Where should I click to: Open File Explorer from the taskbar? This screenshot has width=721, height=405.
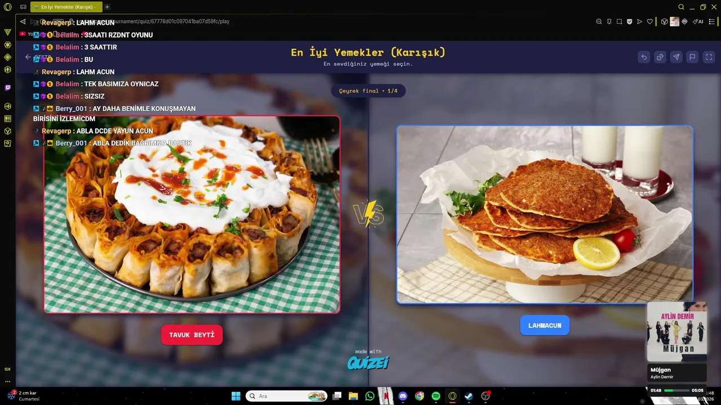coord(353,396)
